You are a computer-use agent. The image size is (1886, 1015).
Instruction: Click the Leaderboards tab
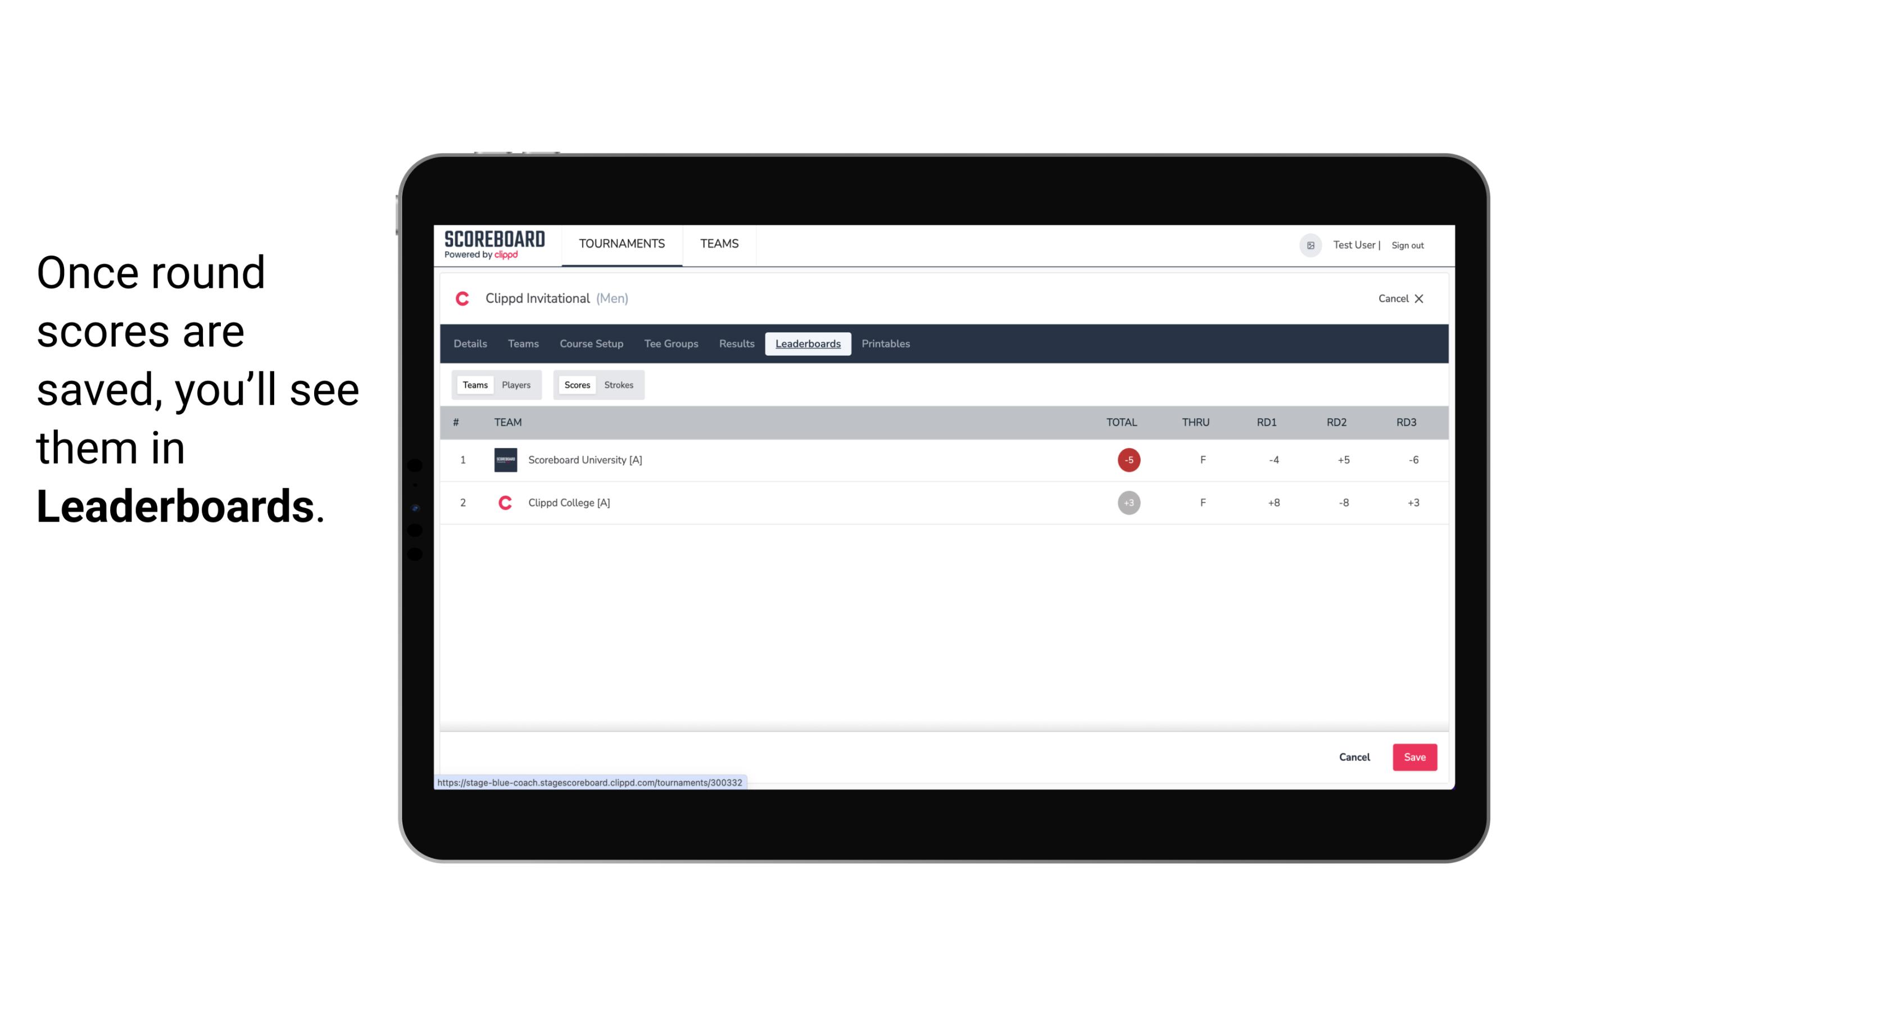809,344
